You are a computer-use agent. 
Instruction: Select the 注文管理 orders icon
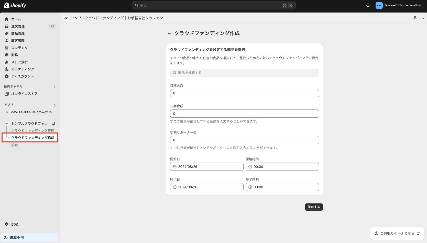pyautogui.click(x=7, y=26)
